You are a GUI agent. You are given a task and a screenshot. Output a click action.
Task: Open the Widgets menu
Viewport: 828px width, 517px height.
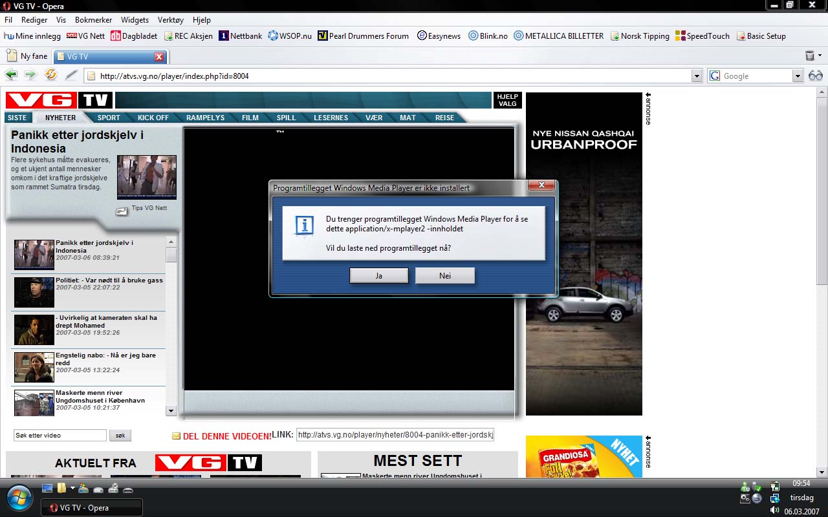[135, 20]
